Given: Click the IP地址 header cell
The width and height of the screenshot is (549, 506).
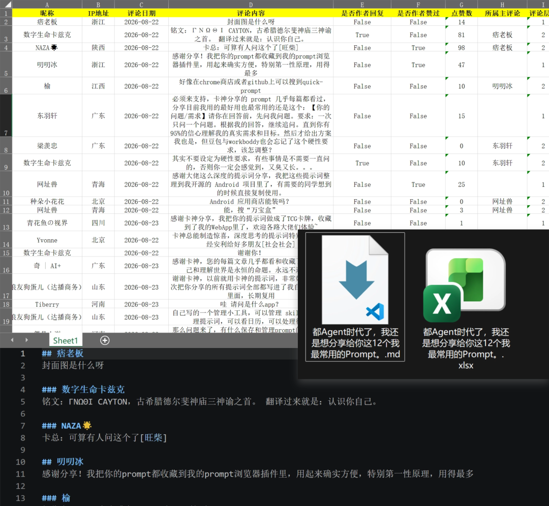Looking at the screenshot, I should [x=98, y=13].
